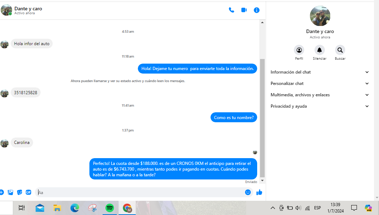Click the chat scrollbar thumb

(262, 118)
